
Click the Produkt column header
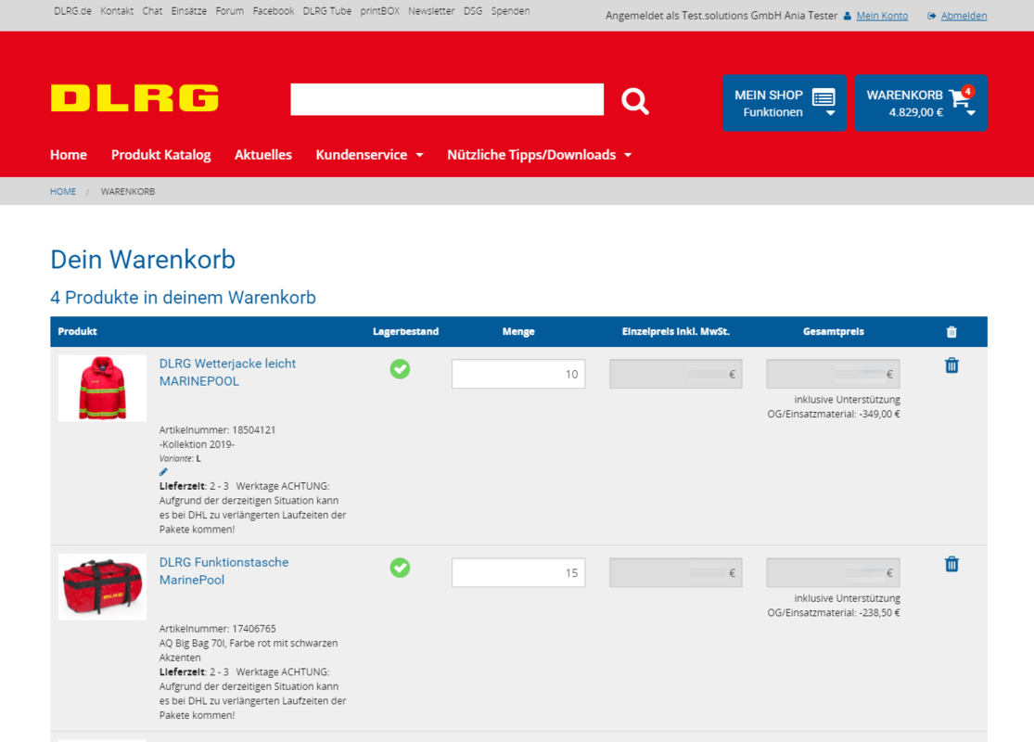(77, 332)
